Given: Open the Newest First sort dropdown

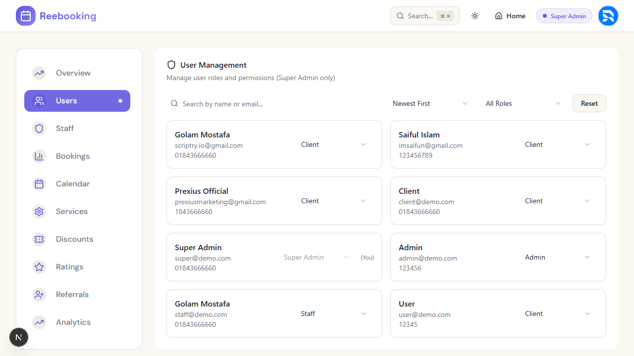Looking at the screenshot, I should 429,103.
